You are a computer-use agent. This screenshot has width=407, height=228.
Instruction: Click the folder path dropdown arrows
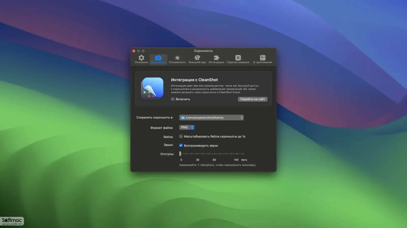pyautogui.click(x=241, y=118)
